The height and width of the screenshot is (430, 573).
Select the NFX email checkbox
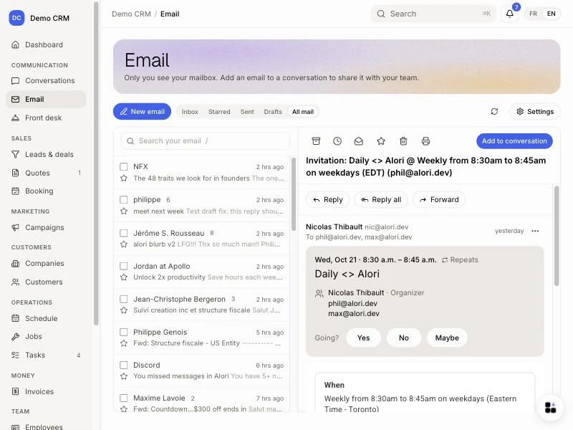pos(124,167)
